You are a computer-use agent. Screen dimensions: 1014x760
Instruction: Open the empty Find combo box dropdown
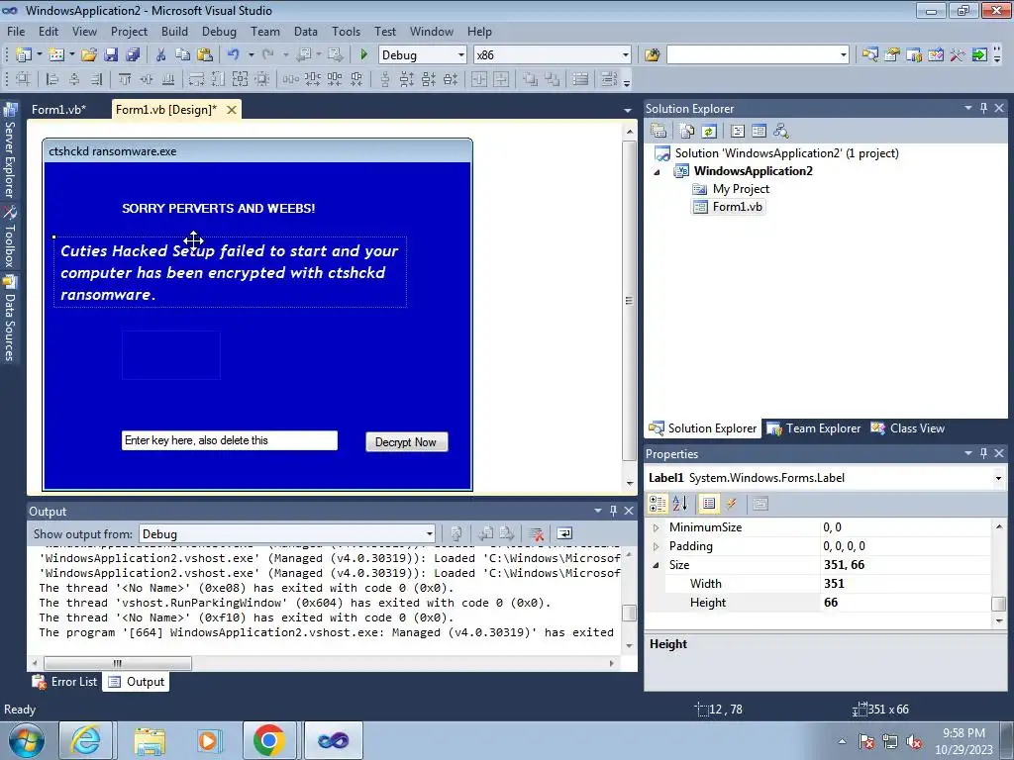(844, 55)
